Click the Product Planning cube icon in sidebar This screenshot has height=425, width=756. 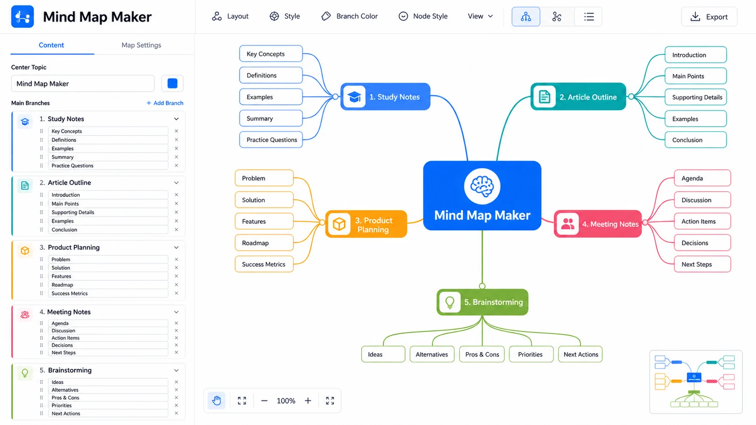click(x=25, y=250)
